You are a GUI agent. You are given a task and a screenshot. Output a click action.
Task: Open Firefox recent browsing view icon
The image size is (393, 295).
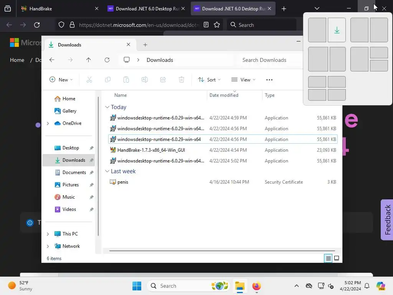[x=8, y=8]
